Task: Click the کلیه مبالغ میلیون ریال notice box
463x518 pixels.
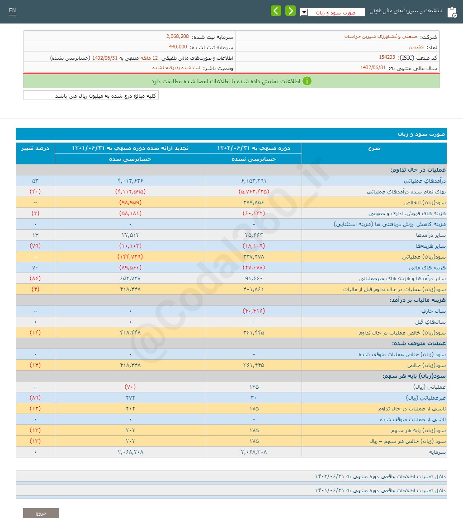Action: (90, 95)
